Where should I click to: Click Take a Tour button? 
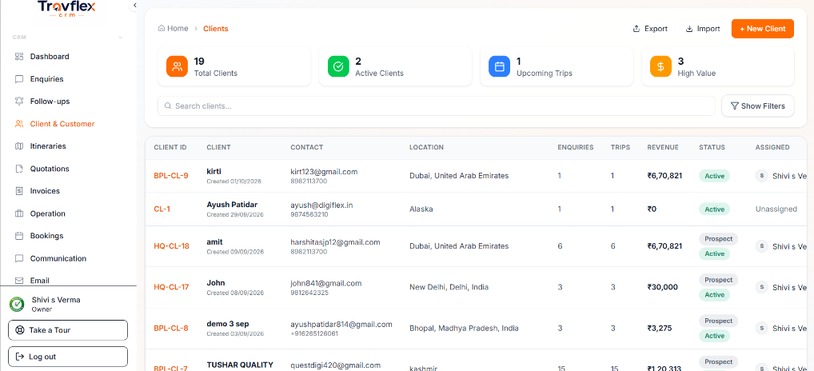[x=68, y=330]
